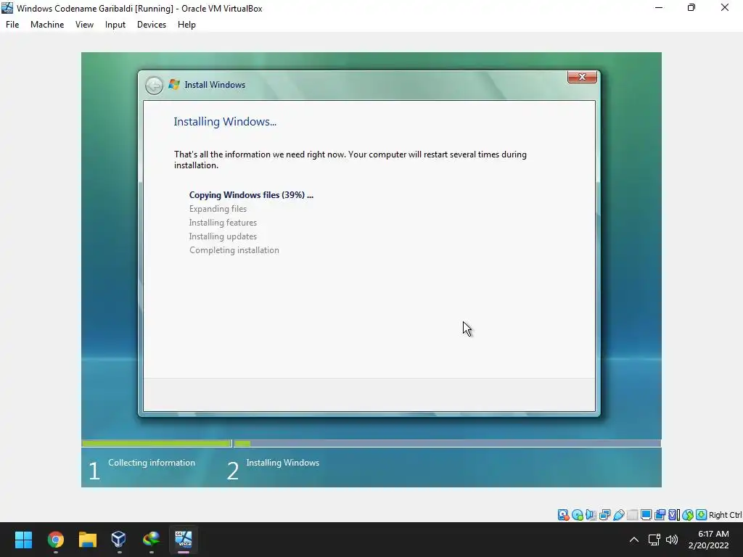Click the mouse integration indicator
Viewport: 743px width, 557px height.
pos(688,515)
